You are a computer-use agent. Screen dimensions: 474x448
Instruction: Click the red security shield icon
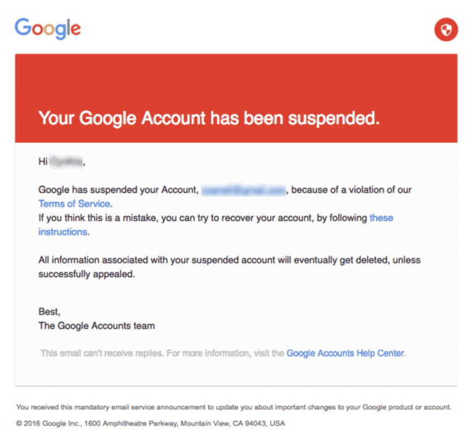(x=446, y=29)
